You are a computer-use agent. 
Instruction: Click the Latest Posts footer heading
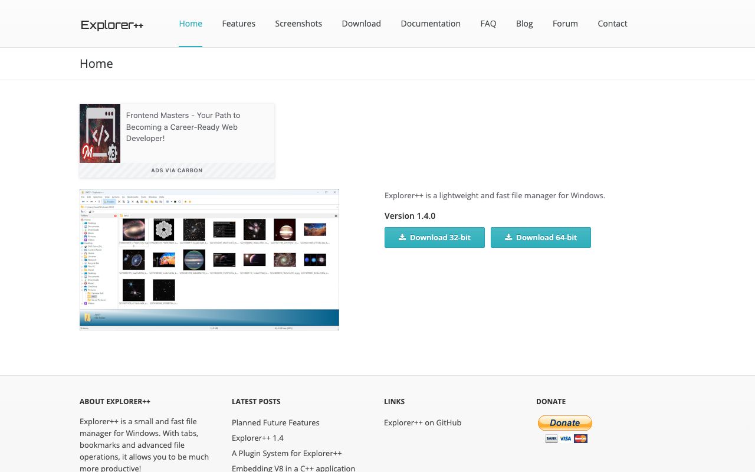coord(256,401)
